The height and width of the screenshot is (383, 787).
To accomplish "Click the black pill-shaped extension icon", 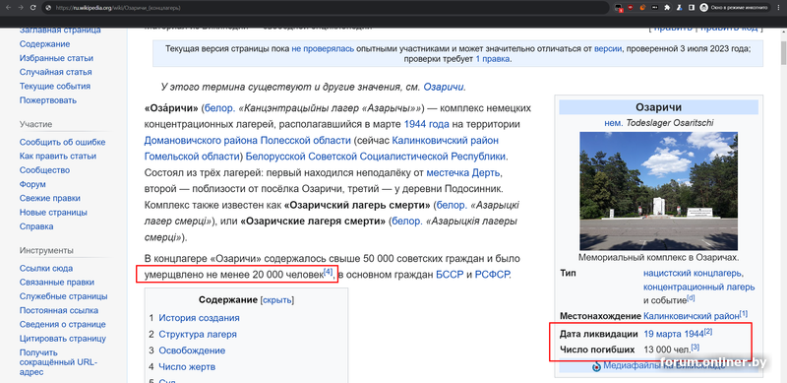I will [x=655, y=8].
